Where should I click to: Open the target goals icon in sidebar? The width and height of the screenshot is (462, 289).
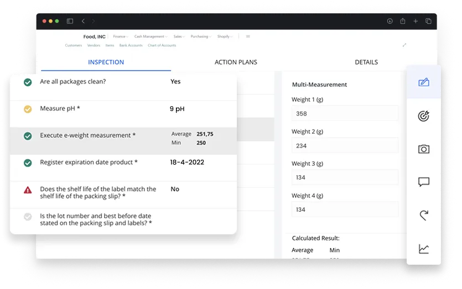[x=423, y=116]
